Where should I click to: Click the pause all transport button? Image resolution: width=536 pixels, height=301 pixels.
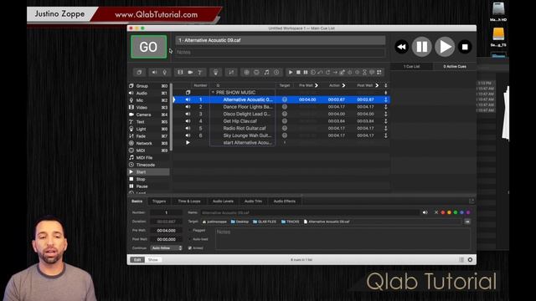[x=421, y=47]
